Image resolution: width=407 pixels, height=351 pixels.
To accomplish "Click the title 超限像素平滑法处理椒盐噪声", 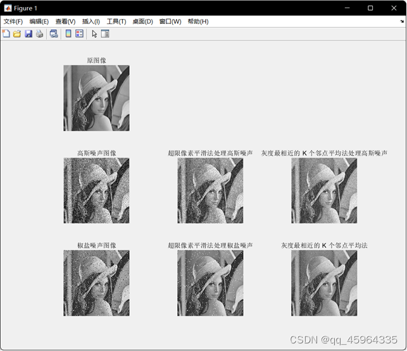I will point(210,245).
